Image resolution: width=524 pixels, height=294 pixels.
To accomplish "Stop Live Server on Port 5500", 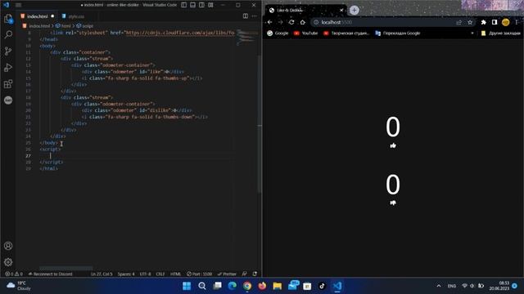I will click(200, 274).
